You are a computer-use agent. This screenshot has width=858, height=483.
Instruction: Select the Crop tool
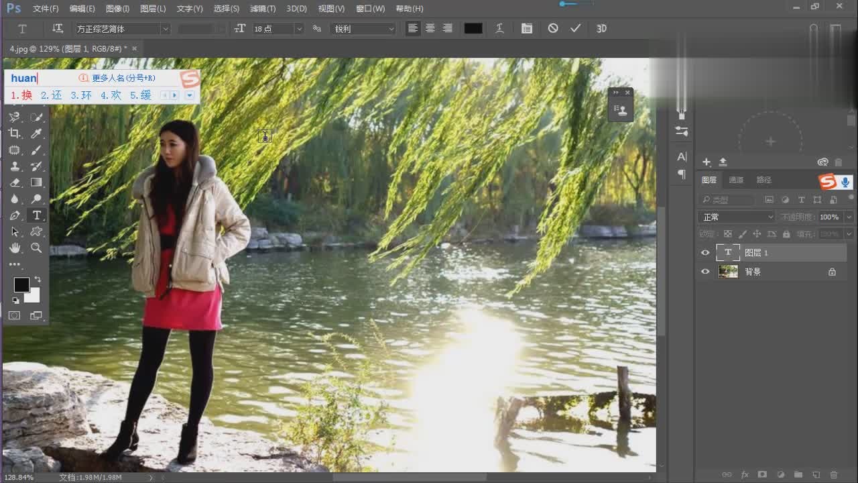point(15,133)
